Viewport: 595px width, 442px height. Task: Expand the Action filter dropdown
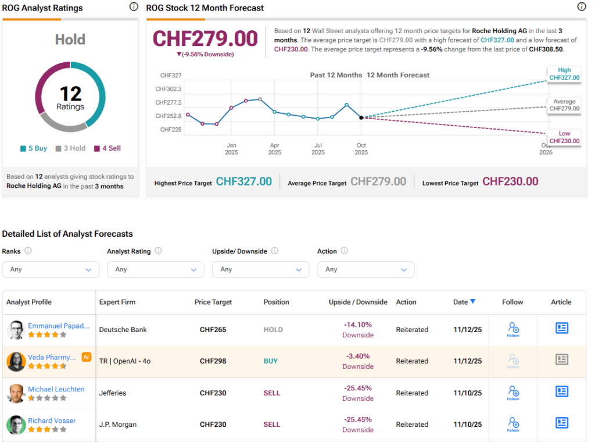pos(366,269)
